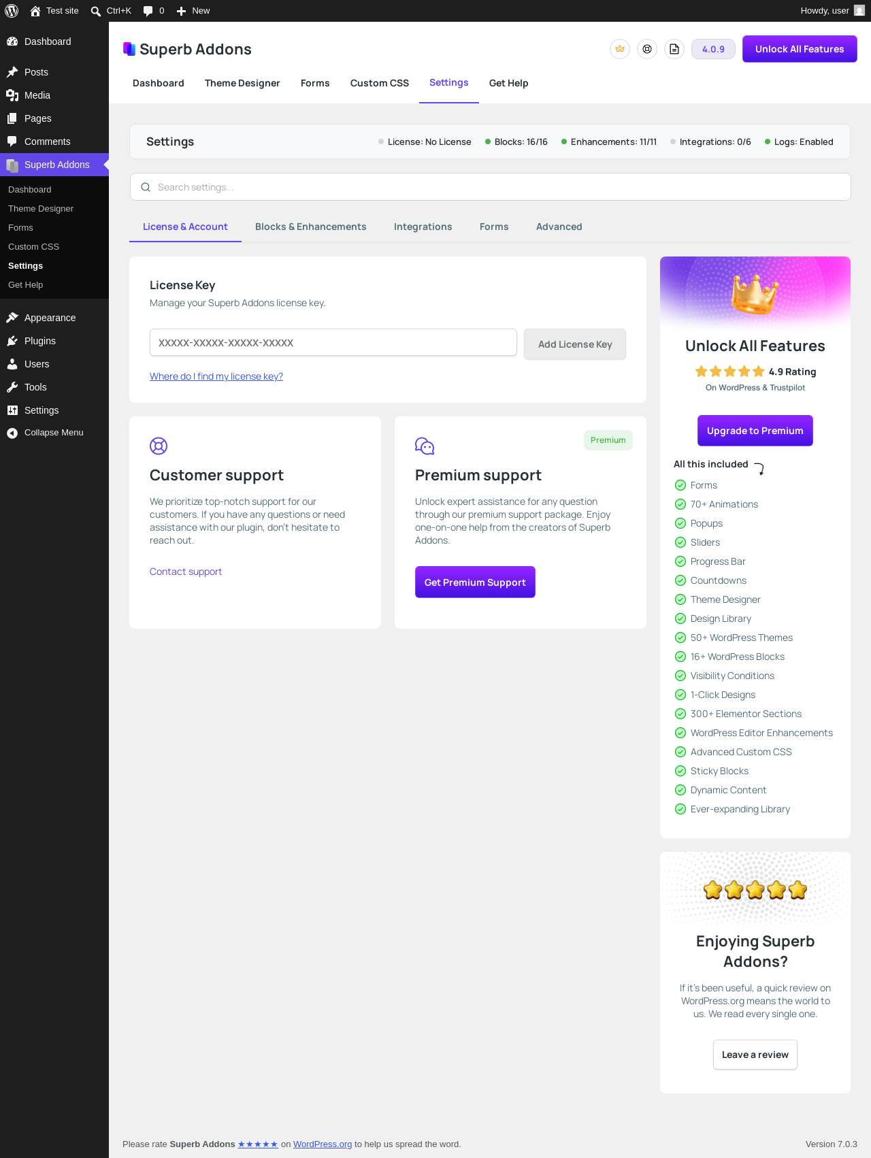This screenshot has width=871, height=1158.
Task: Click the Comments bubble icon in sidebar
Action: [12, 142]
